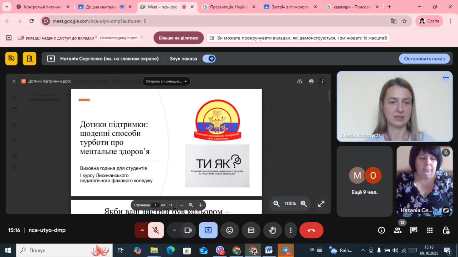The height and width of the screenshot is (257, 458).
Task: Toggle the presentation sound switch
Action: [x=209, y=59]
